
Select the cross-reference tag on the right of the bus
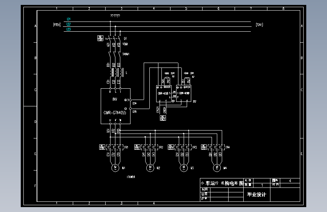point(259,25)
